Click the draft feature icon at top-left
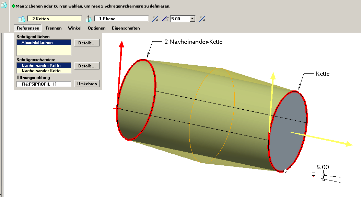361x197 pixels. pos(4,5)
